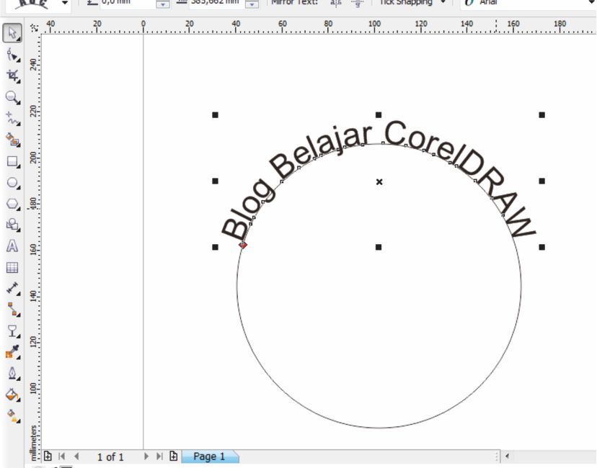597x468 pixels.
Task: Add a page before current page
Action: 48,456
